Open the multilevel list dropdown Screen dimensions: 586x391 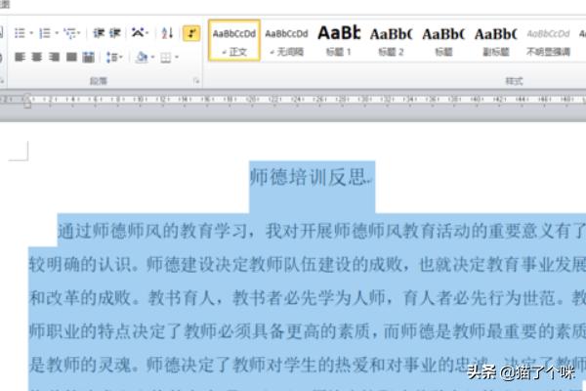point(71,33)
